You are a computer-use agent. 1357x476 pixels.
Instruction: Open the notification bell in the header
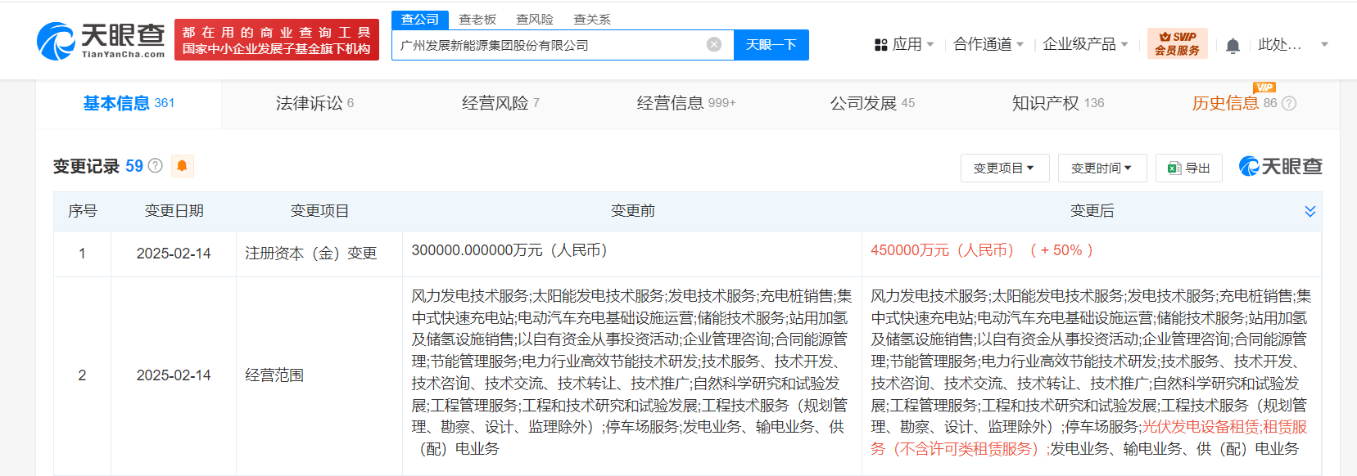click(x=1233, y=46)
